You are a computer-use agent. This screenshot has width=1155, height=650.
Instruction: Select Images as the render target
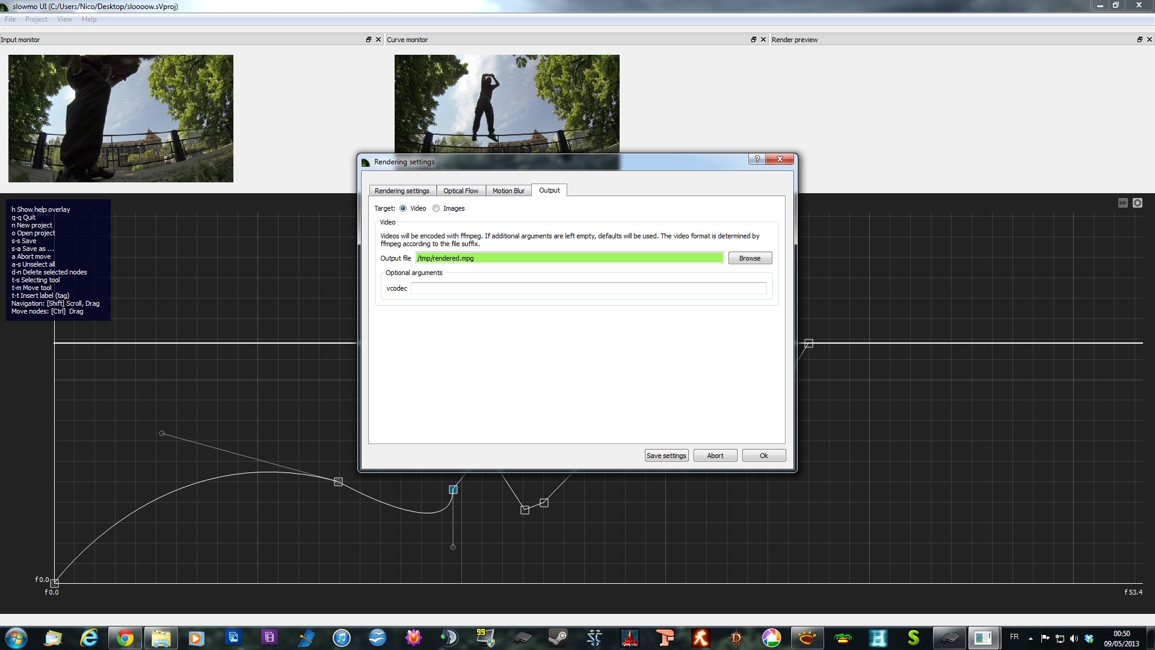(x=436, y=208)
